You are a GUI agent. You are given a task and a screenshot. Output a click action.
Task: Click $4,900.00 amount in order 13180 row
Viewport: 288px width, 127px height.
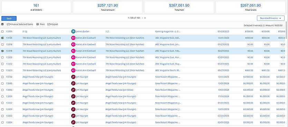[x=248, y=77]
